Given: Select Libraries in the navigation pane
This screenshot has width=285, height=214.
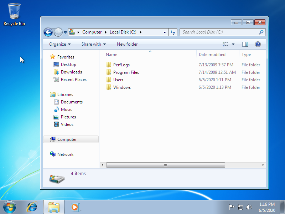Looking at the screenshot, I should (x=65, y=94).
